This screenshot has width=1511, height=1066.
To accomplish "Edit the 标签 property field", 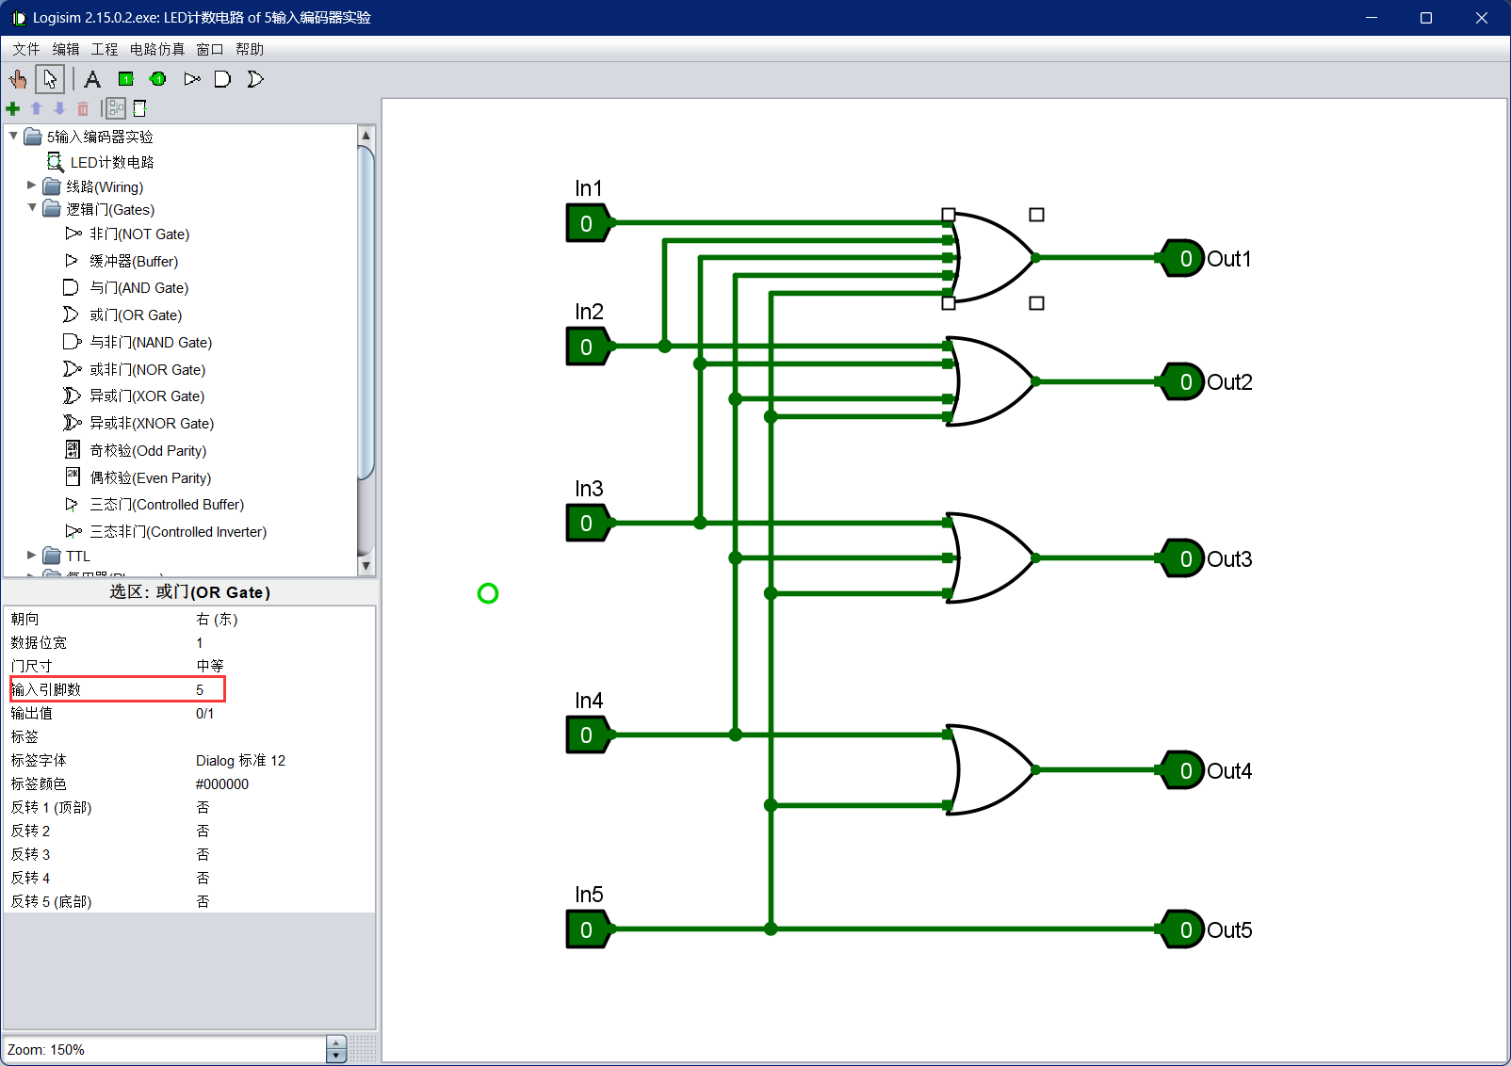I will coord(284,736).
